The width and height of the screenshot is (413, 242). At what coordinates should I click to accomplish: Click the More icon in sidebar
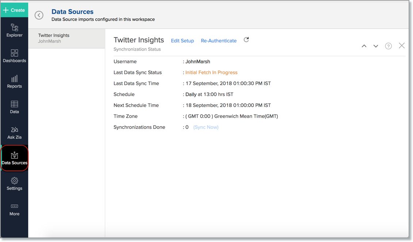[14, 209]
